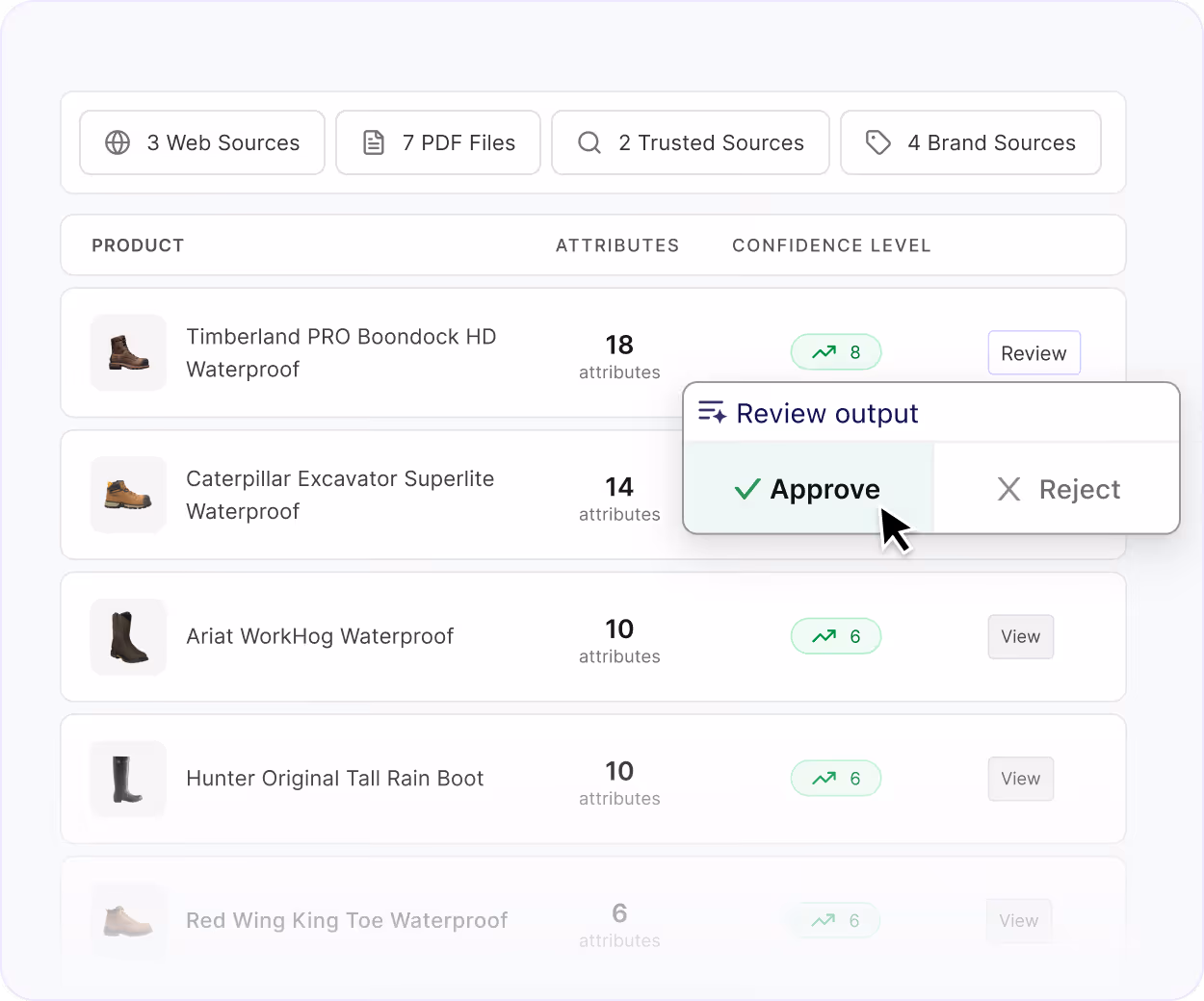This screenshot has width=1204, height=1001.
Task: Click the globe icon in Web Sources
Action: coord(118,142)
